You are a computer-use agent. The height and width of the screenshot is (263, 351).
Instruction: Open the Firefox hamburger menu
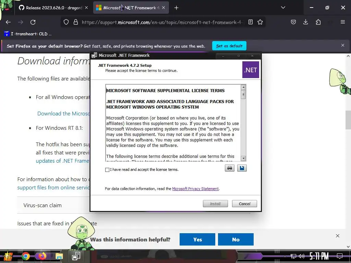tap(343, 22)
